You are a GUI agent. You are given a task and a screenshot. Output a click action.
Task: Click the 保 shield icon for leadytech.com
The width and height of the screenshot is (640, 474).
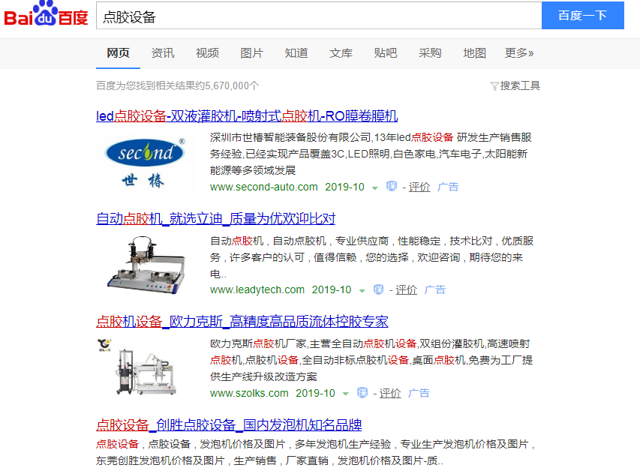click(x=378, y=289)
